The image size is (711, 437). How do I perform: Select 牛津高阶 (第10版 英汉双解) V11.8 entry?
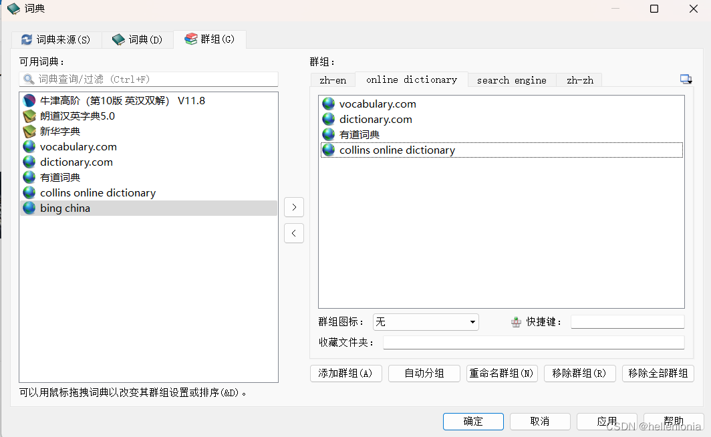[x=149, y=101]
